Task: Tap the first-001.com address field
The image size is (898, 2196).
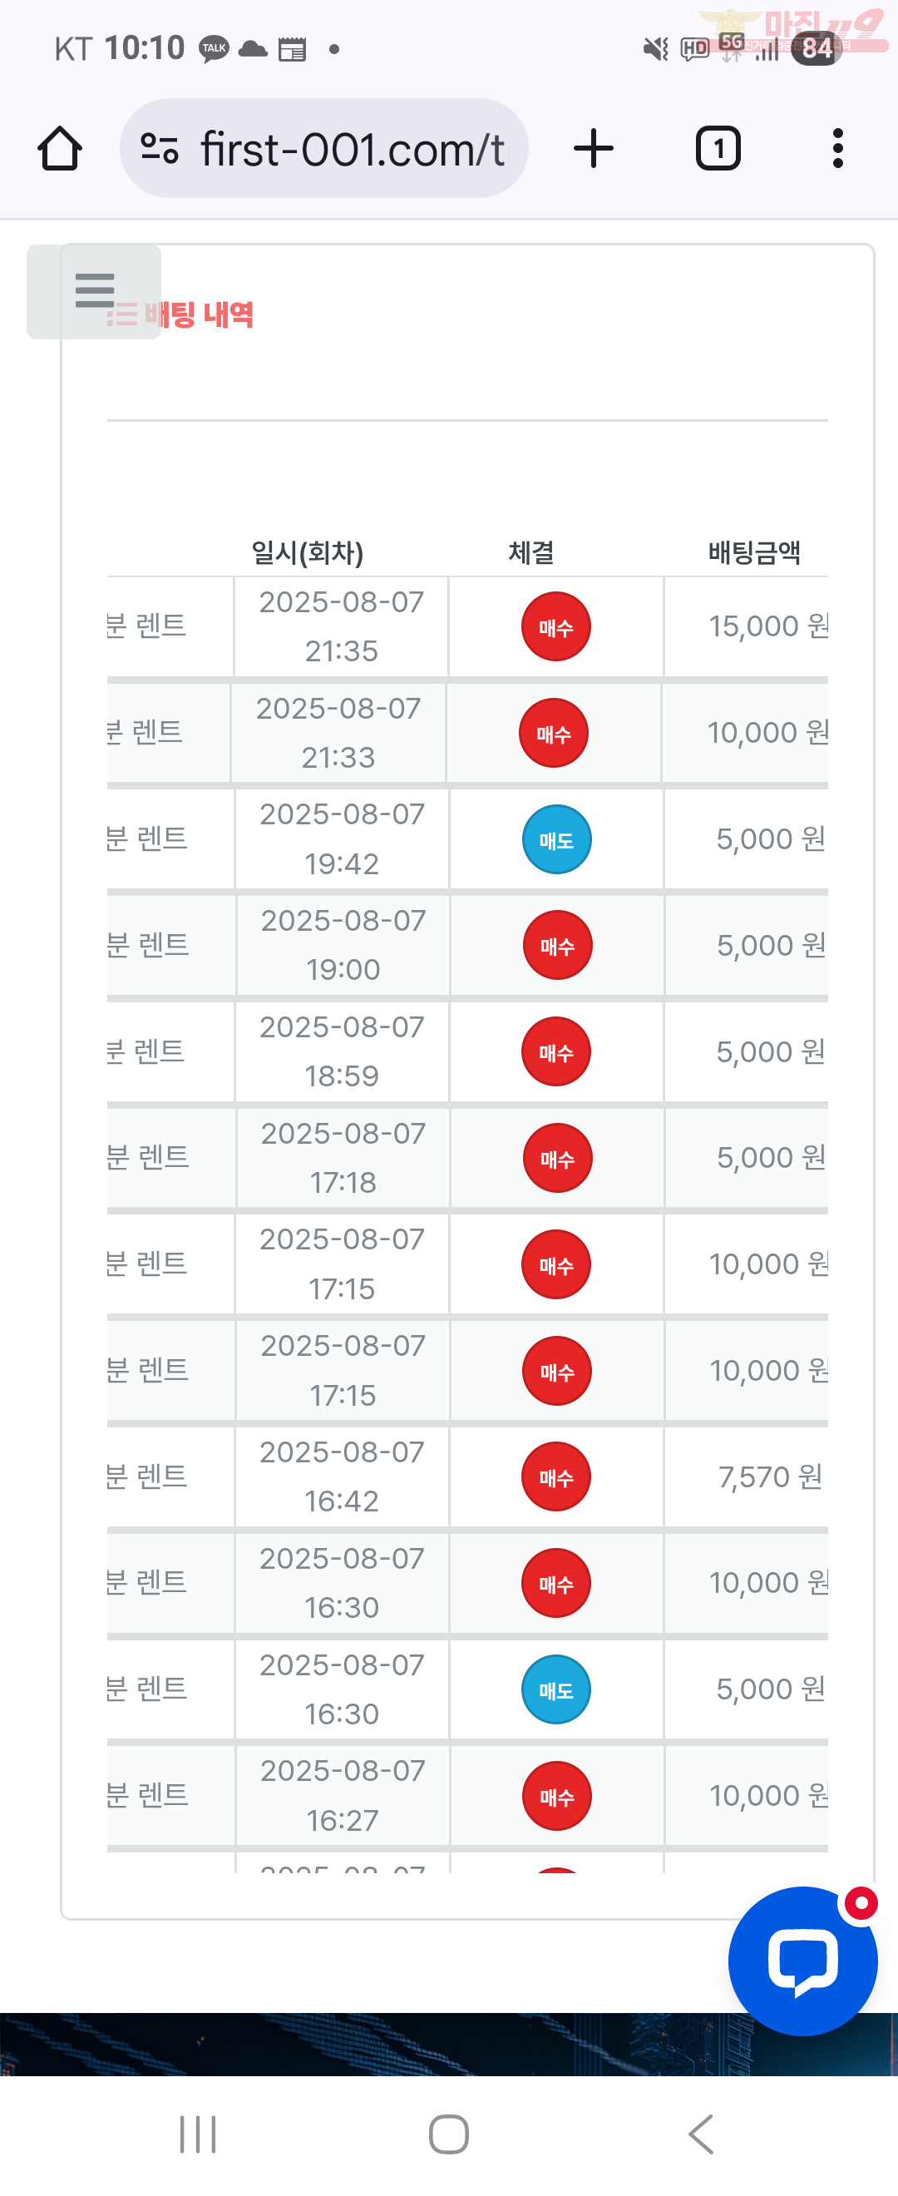Action: [x=323, y=148]
